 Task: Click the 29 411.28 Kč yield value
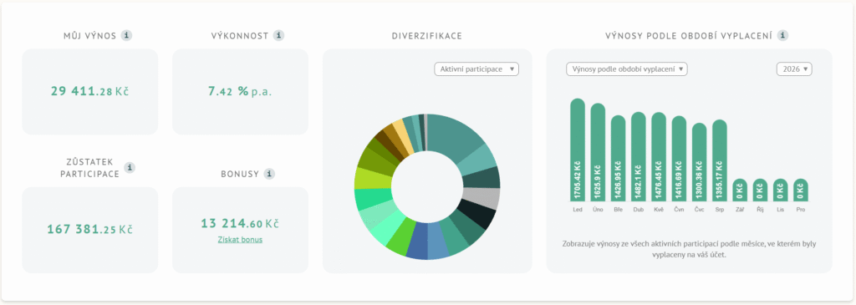tap(90, 91)
